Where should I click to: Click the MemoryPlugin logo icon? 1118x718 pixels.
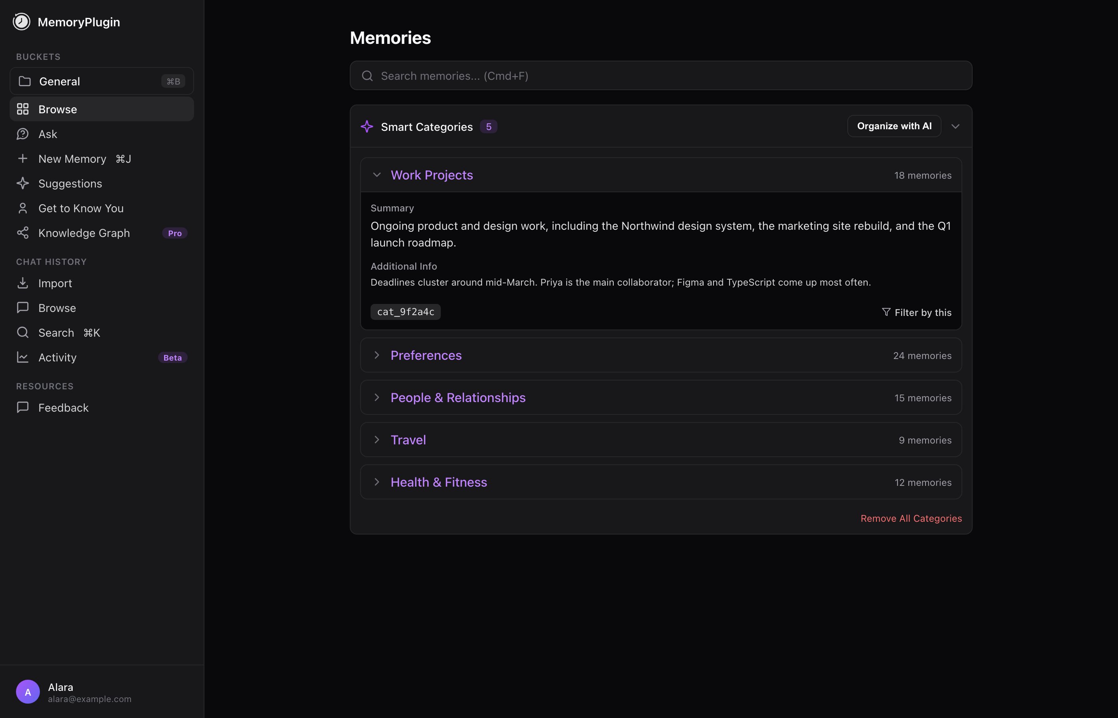pyautogui.click(x=22, y=22)
